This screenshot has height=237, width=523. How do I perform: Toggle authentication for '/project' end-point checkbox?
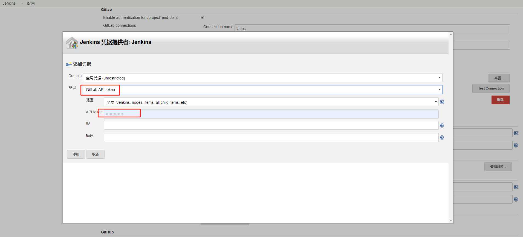203,17
